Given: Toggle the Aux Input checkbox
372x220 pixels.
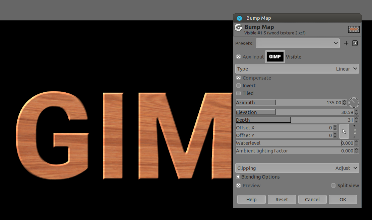Looking at the screenshot, I should (x=238, y=57).
